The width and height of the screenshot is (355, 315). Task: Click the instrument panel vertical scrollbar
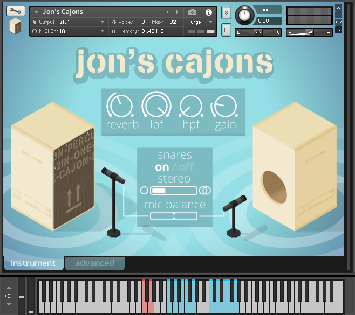coord(349,136)
